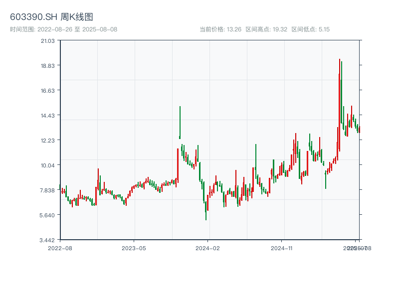Click x-axis label 2024-02
Screen dimensions: 399x299
pyautogui.click(x=207, y=248)
